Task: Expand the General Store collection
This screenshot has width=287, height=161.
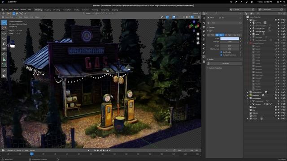Action: [x=248, y=93]
